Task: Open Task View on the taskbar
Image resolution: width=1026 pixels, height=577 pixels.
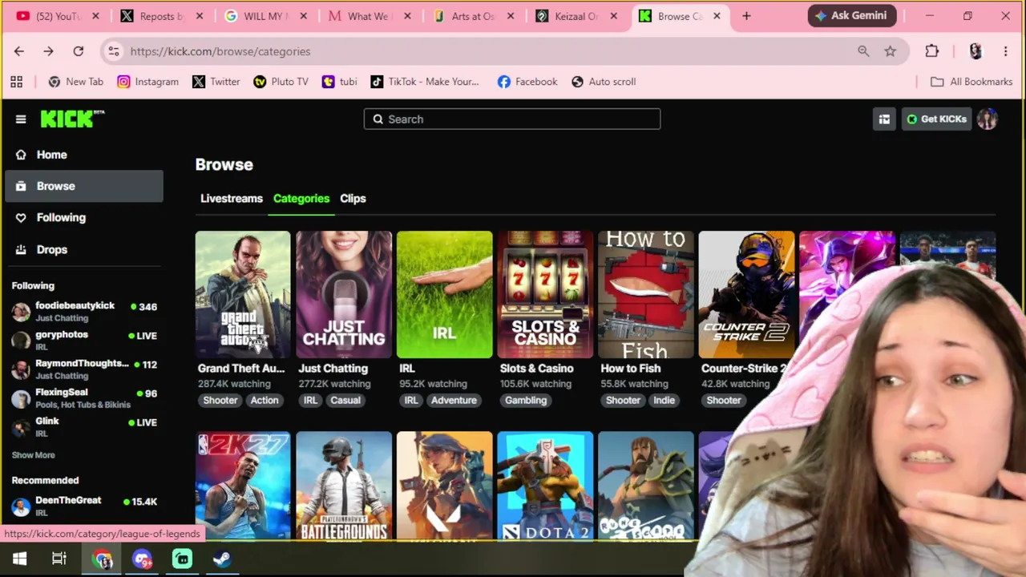Action: [x=59, y=559]
